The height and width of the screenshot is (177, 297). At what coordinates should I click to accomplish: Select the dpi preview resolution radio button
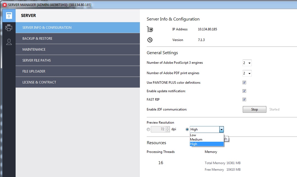(148, 129)
